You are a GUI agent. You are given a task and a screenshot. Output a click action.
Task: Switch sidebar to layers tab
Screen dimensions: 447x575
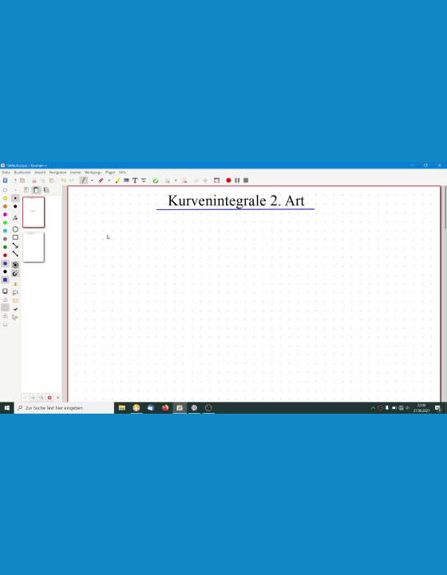click(46, 190)
